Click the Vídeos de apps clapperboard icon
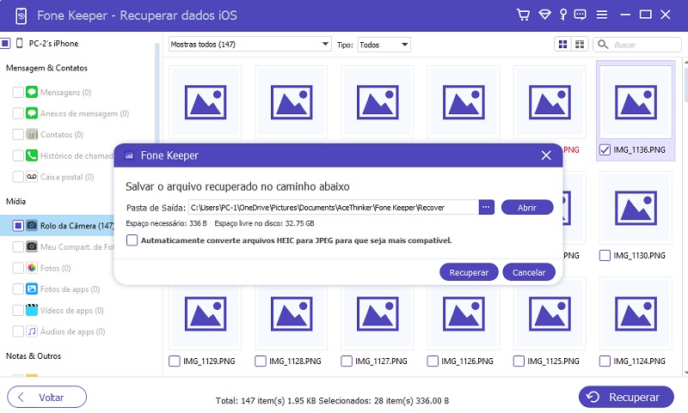 [x=32, y=310]
